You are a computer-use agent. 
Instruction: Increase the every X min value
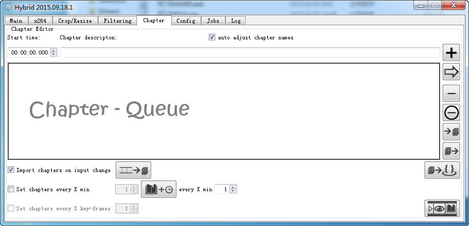pos(233,188)
